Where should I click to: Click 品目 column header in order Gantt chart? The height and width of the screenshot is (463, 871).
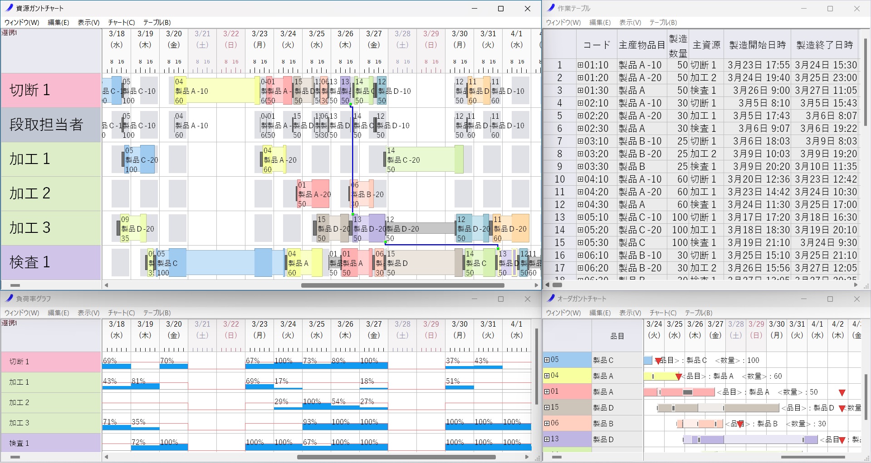point(617,336)
